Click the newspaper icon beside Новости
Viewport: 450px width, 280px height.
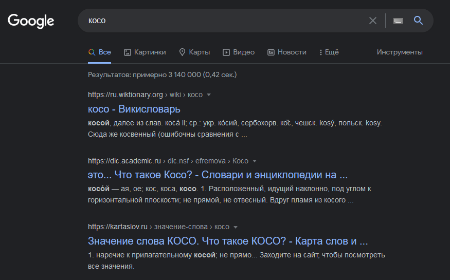click(x=271, y=52)
